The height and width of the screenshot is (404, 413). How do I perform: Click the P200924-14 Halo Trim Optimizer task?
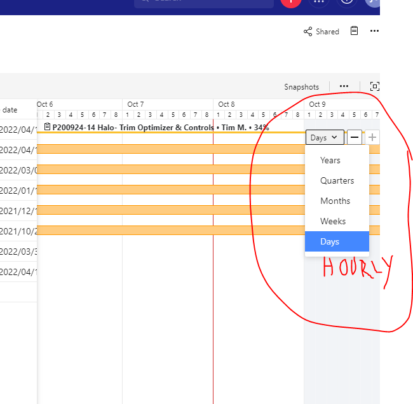[x=159, y=127]
